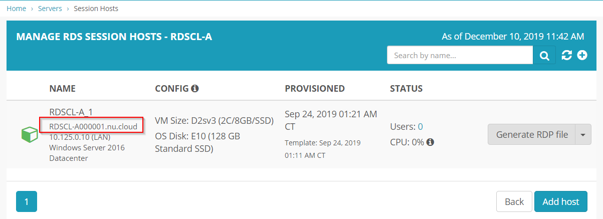The height and width of the screenshot is (219, 603).
Task: Click the Add host button
Action: pos(561,201)
